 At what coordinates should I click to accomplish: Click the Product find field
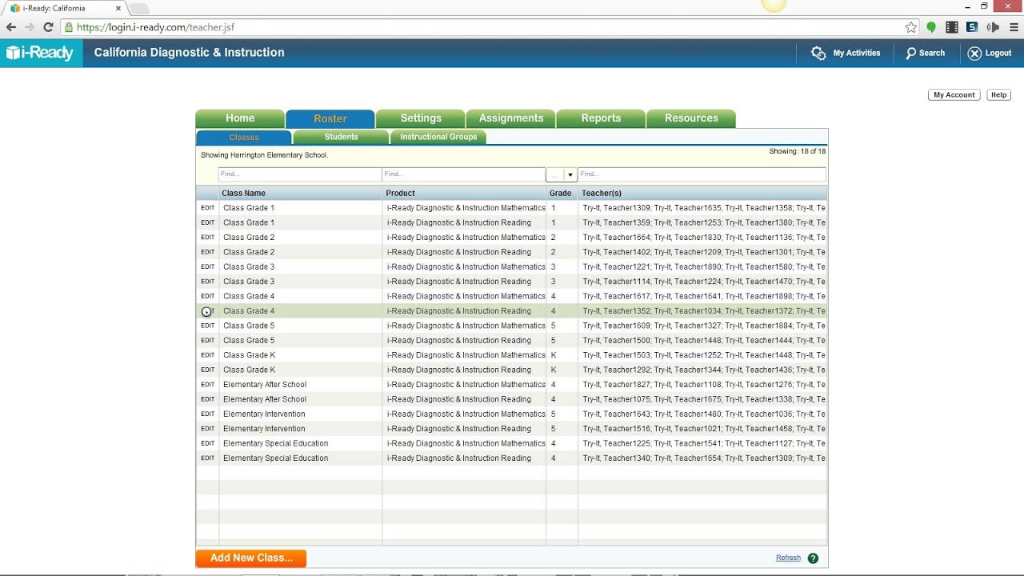point(464,174)
